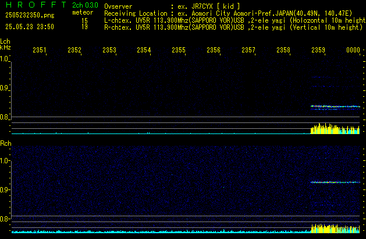This screenshot has height=239, width=366.
Task: Click the Lch kHz axis label
Action: coord(5,44)
